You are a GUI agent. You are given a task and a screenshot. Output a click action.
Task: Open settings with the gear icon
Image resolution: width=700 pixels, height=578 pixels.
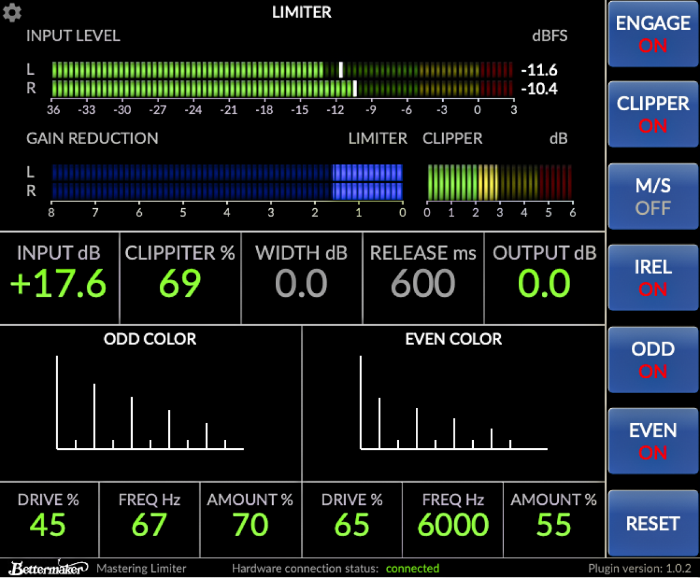click(x=12, y=13)
